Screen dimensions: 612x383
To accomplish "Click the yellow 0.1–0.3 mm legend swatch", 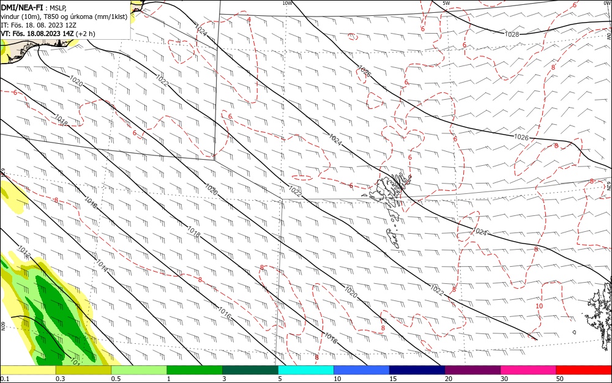I will pyautogui.click(x=28, y=370).
